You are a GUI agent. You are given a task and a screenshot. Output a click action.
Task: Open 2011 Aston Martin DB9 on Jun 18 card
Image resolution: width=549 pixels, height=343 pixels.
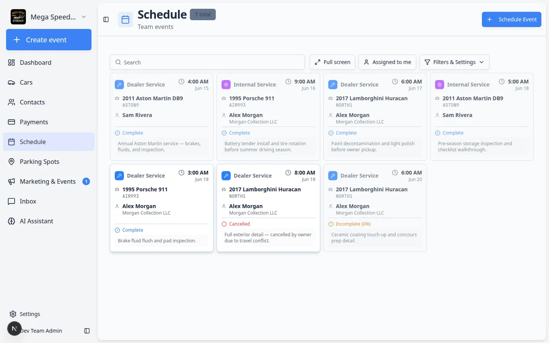(x=473, y=98)
